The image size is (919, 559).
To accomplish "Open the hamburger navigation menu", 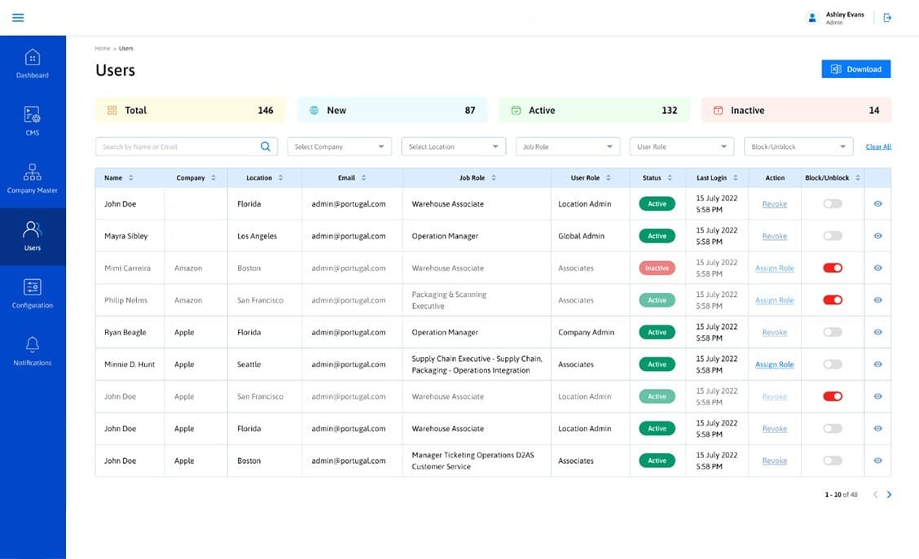I will point(17,17).
